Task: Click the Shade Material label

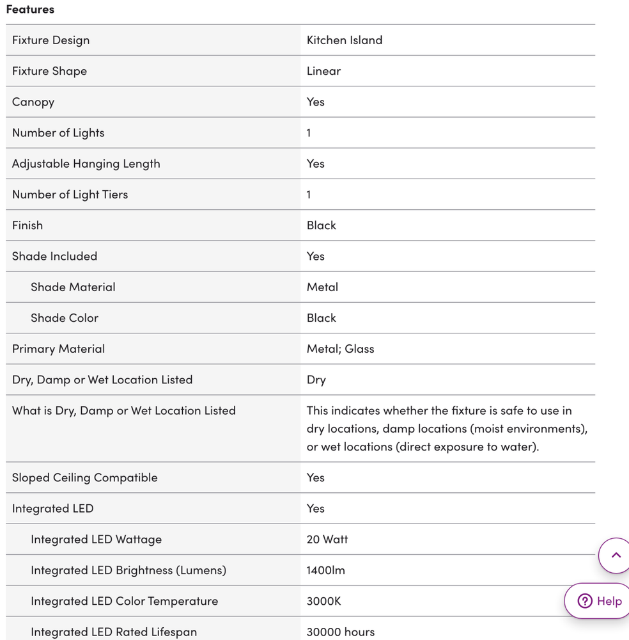Action: point(73,287)
